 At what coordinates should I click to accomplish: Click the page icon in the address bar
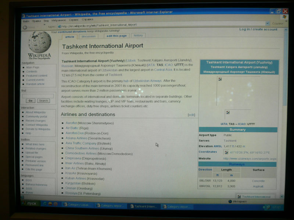[59, 26]
